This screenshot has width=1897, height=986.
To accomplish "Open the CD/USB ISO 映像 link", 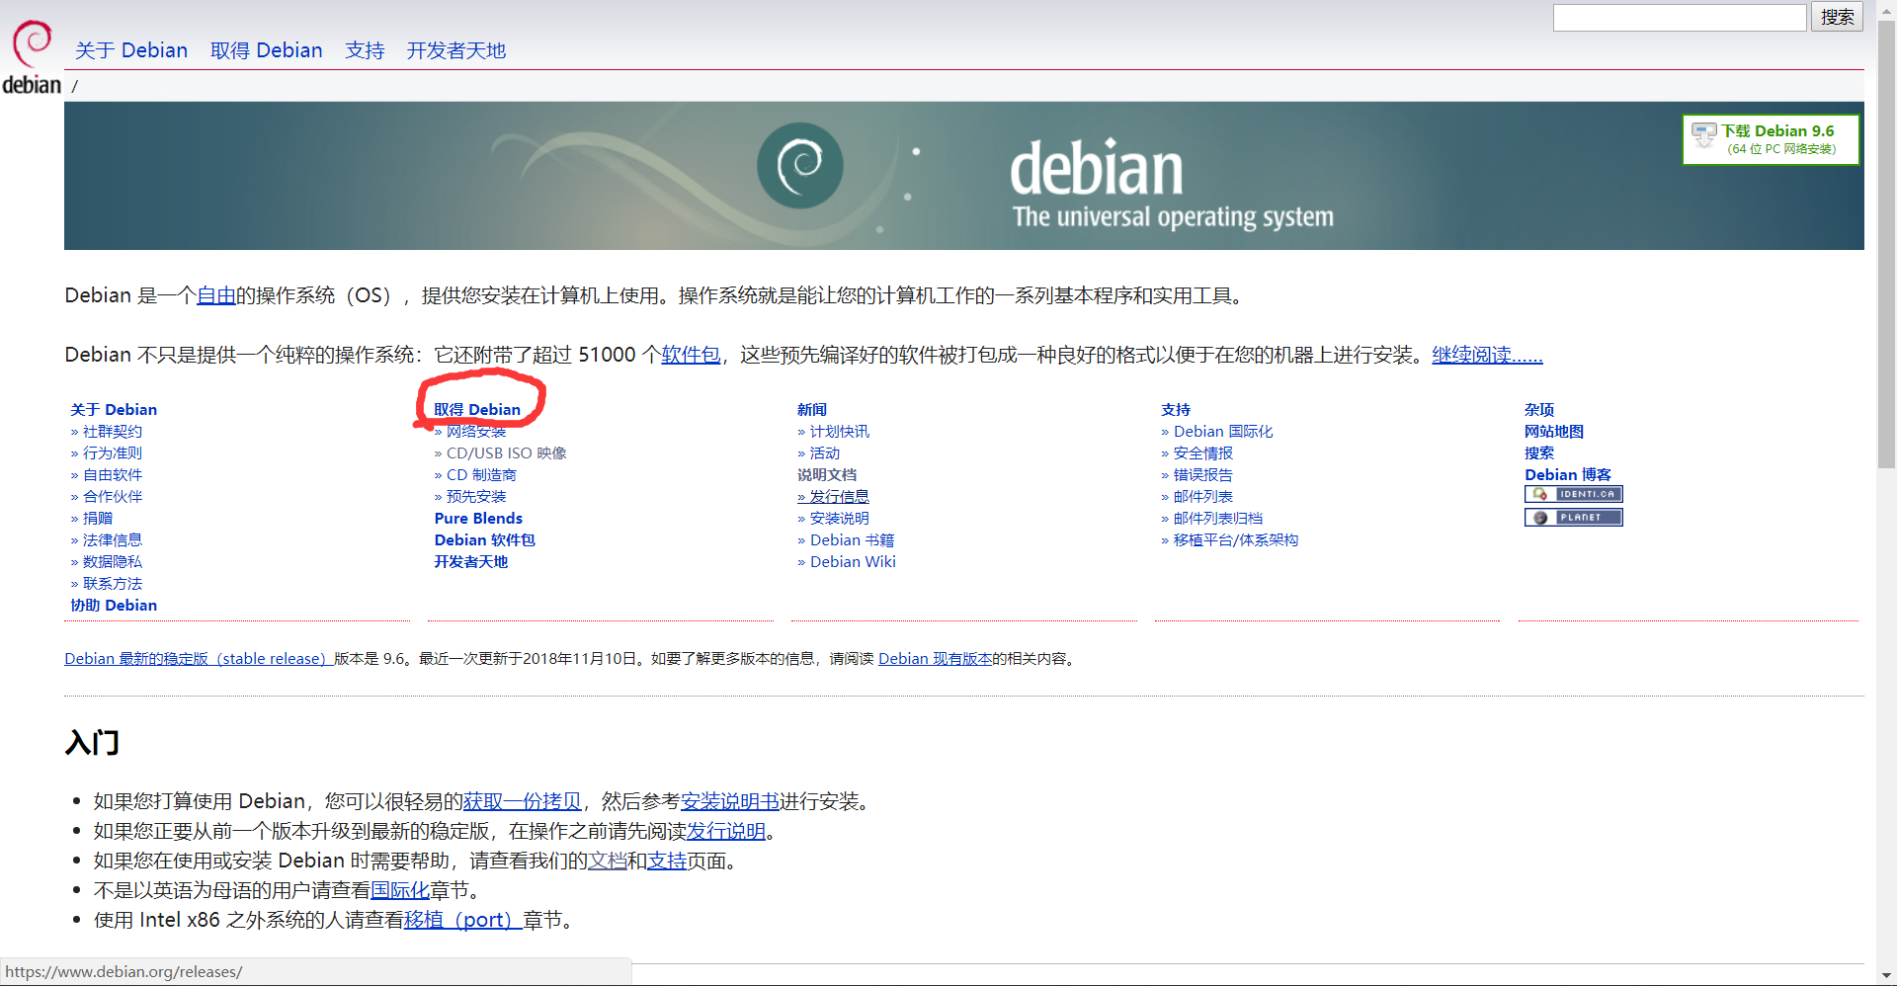I will (507, 452).
